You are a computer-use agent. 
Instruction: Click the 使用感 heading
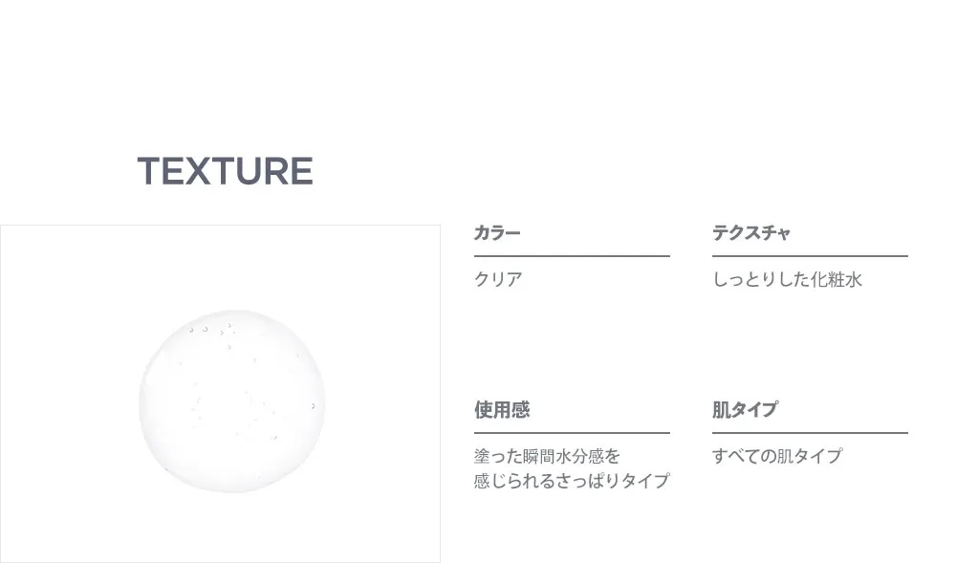[502, 409]
